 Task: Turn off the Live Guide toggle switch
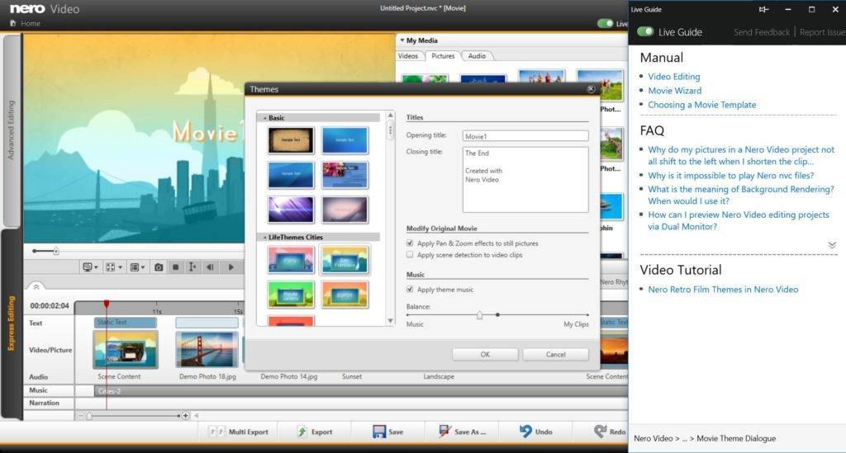(645, 32)
